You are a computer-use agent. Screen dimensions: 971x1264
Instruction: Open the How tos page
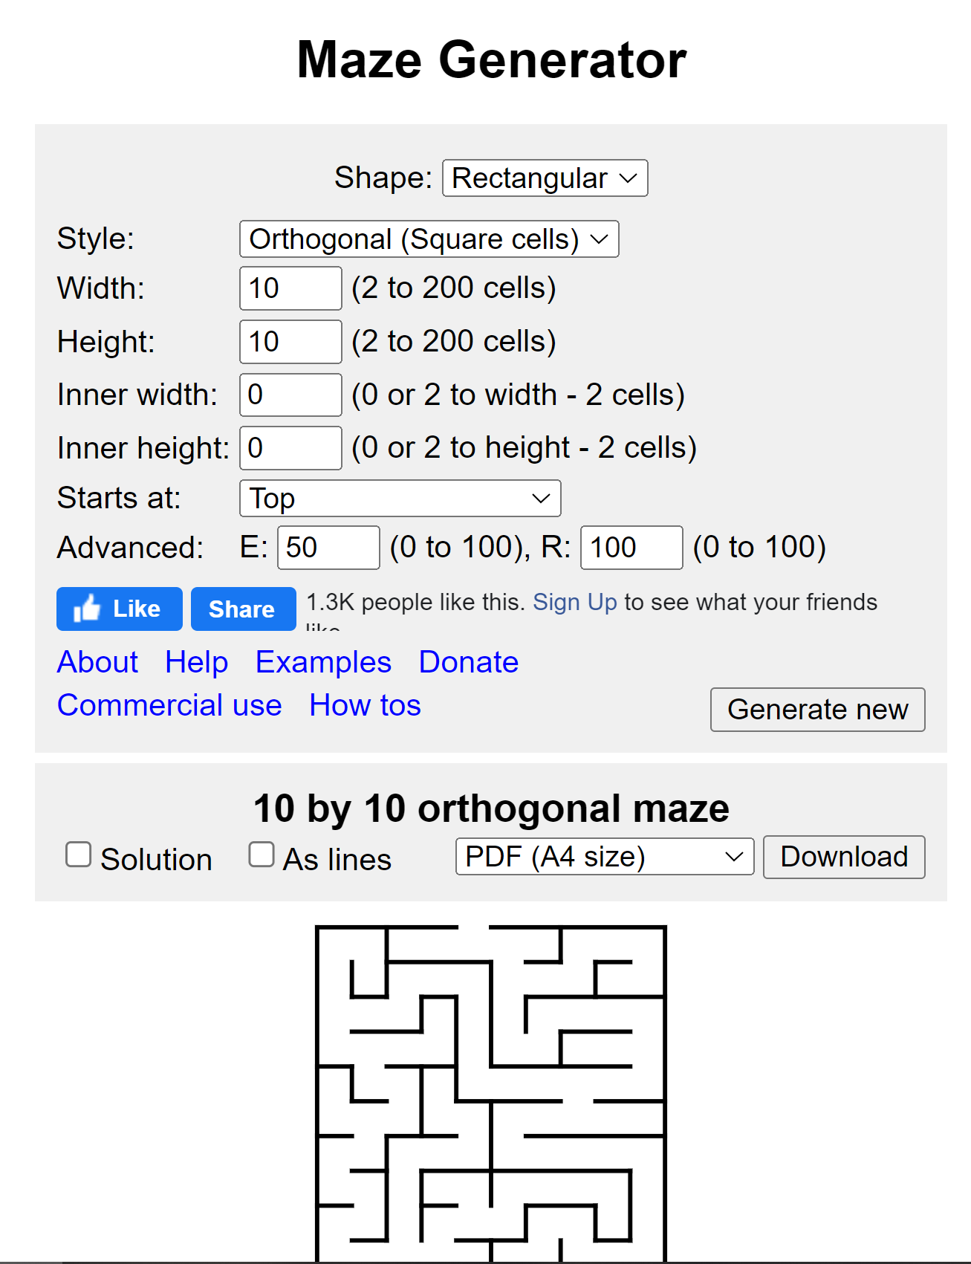click(364, 704)
